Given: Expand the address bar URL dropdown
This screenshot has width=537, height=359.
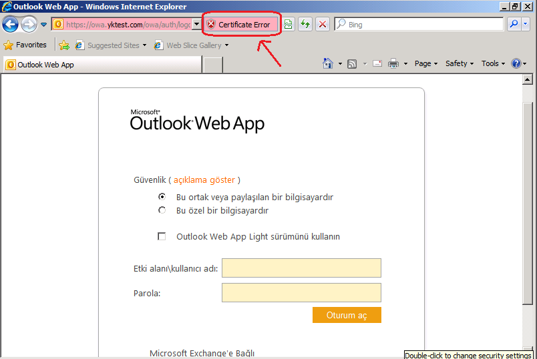Looking at the screenshot, I should [x=196, y=24].
